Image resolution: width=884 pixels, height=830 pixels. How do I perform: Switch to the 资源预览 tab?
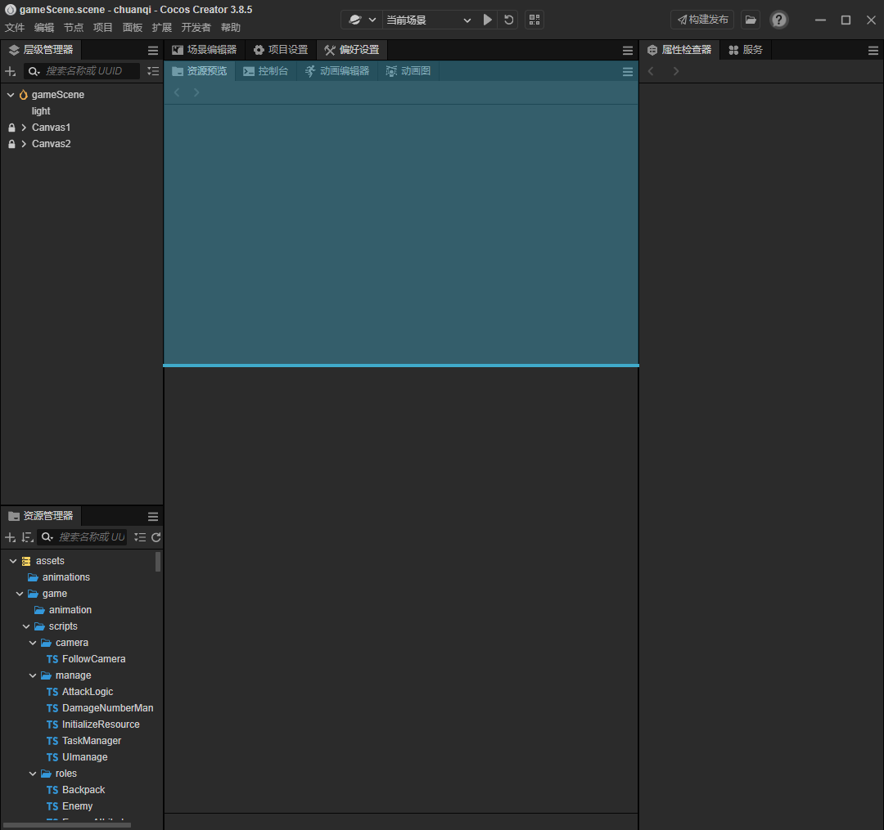tap(200, 71)
